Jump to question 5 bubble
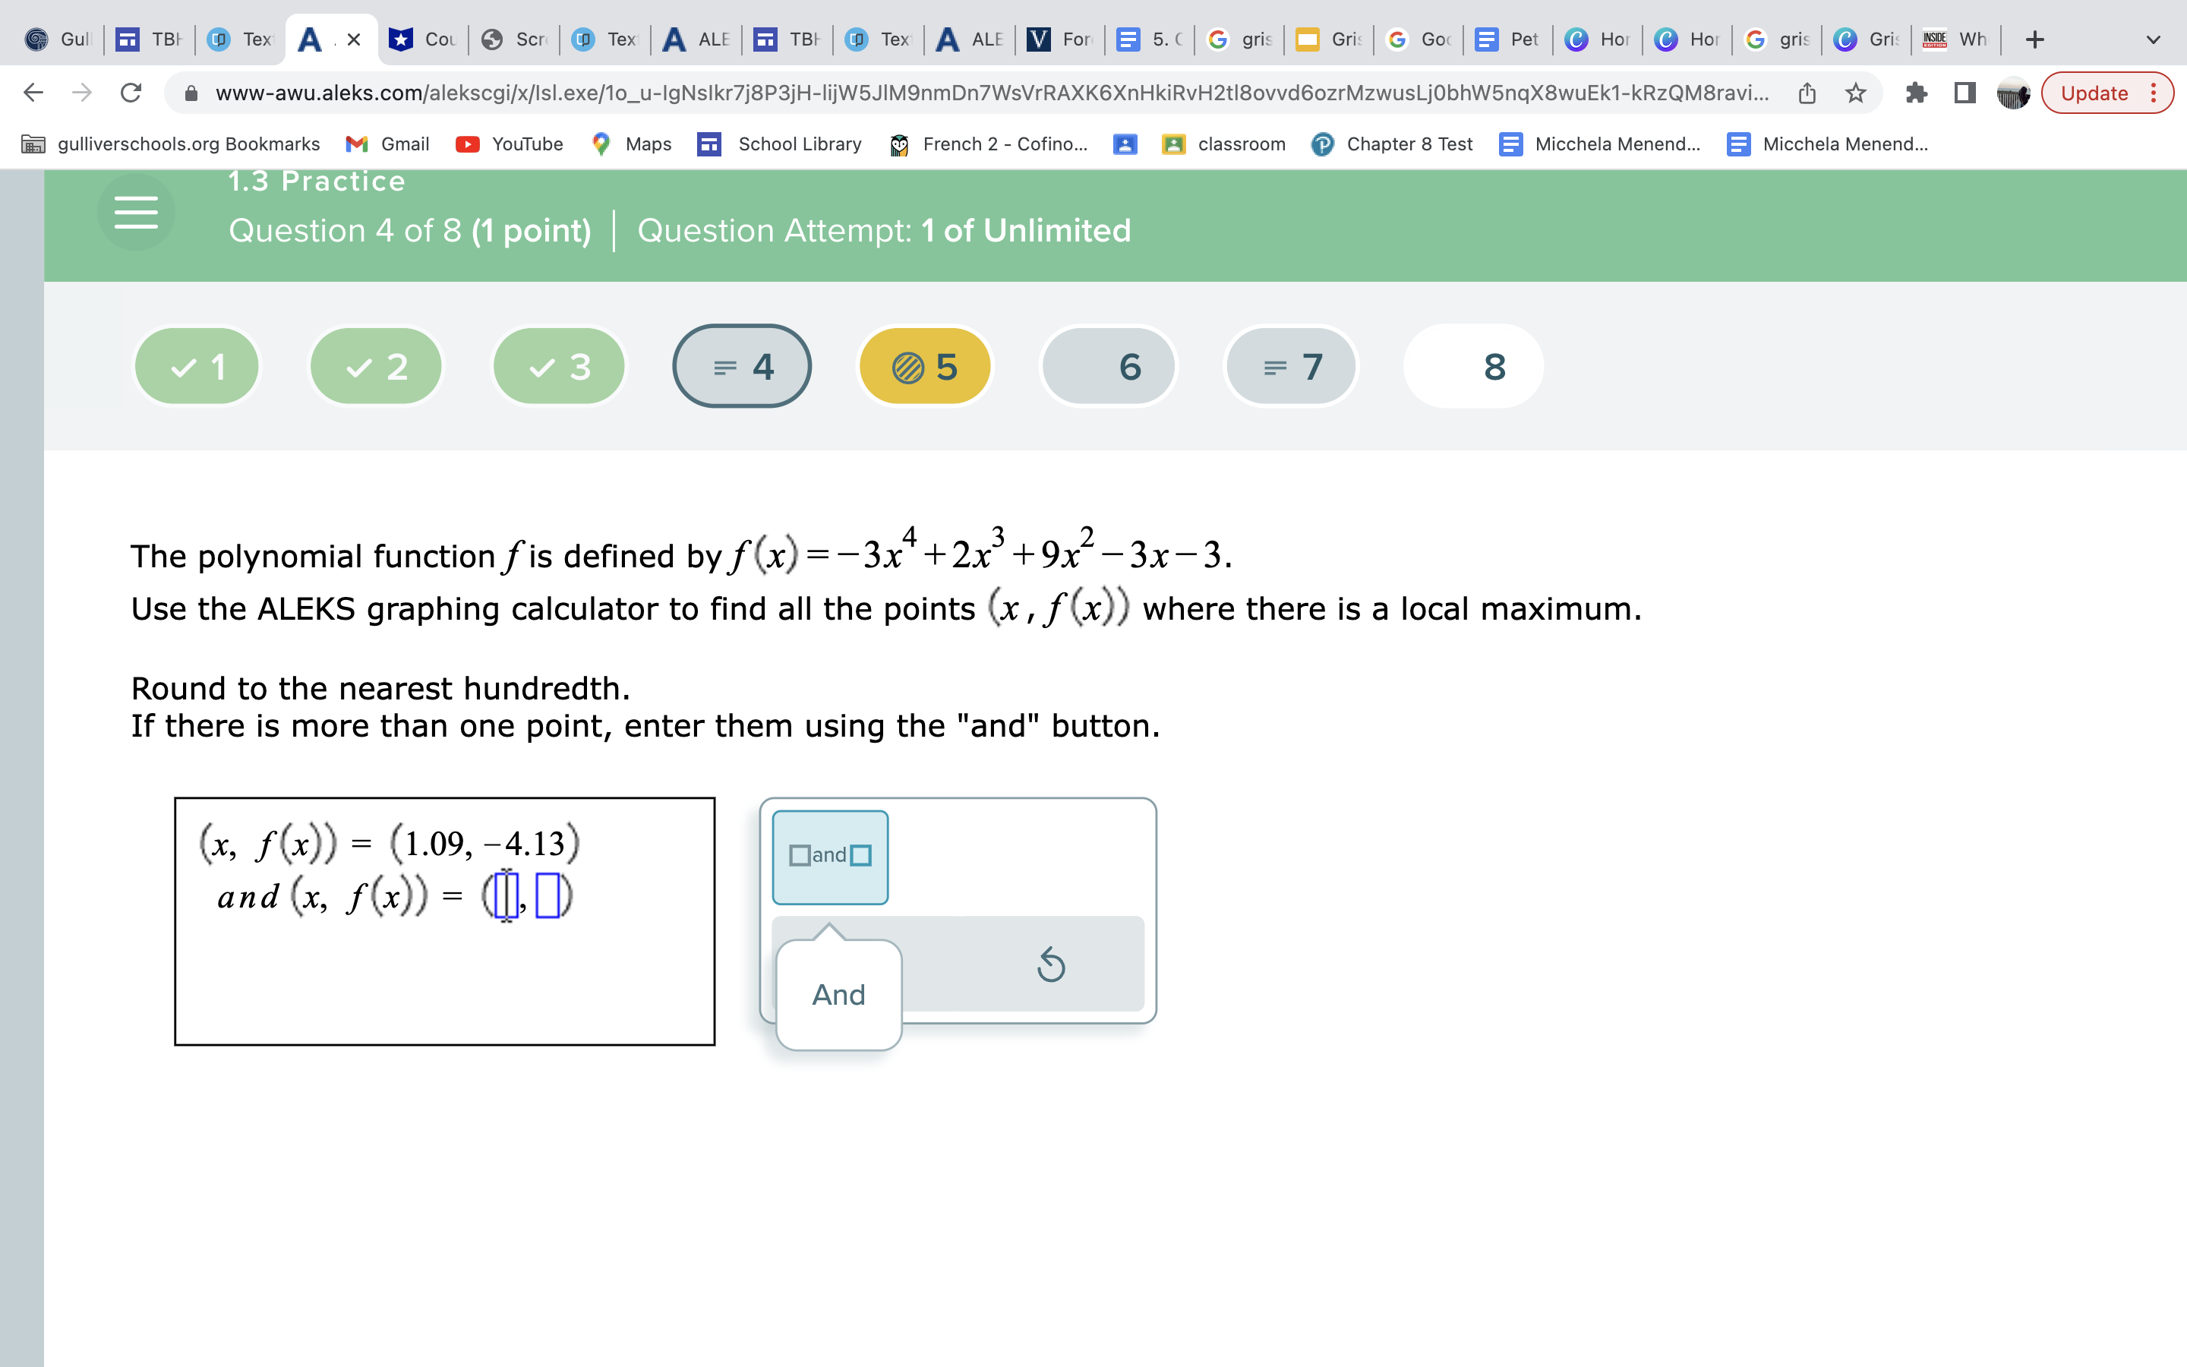The height and width of the screenshot is (1367, 2187). [x=924, y=367]
